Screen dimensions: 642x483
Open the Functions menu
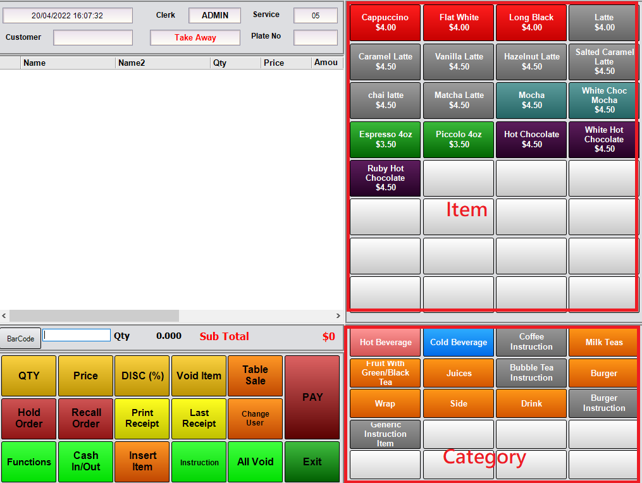(x=28, y=462)
